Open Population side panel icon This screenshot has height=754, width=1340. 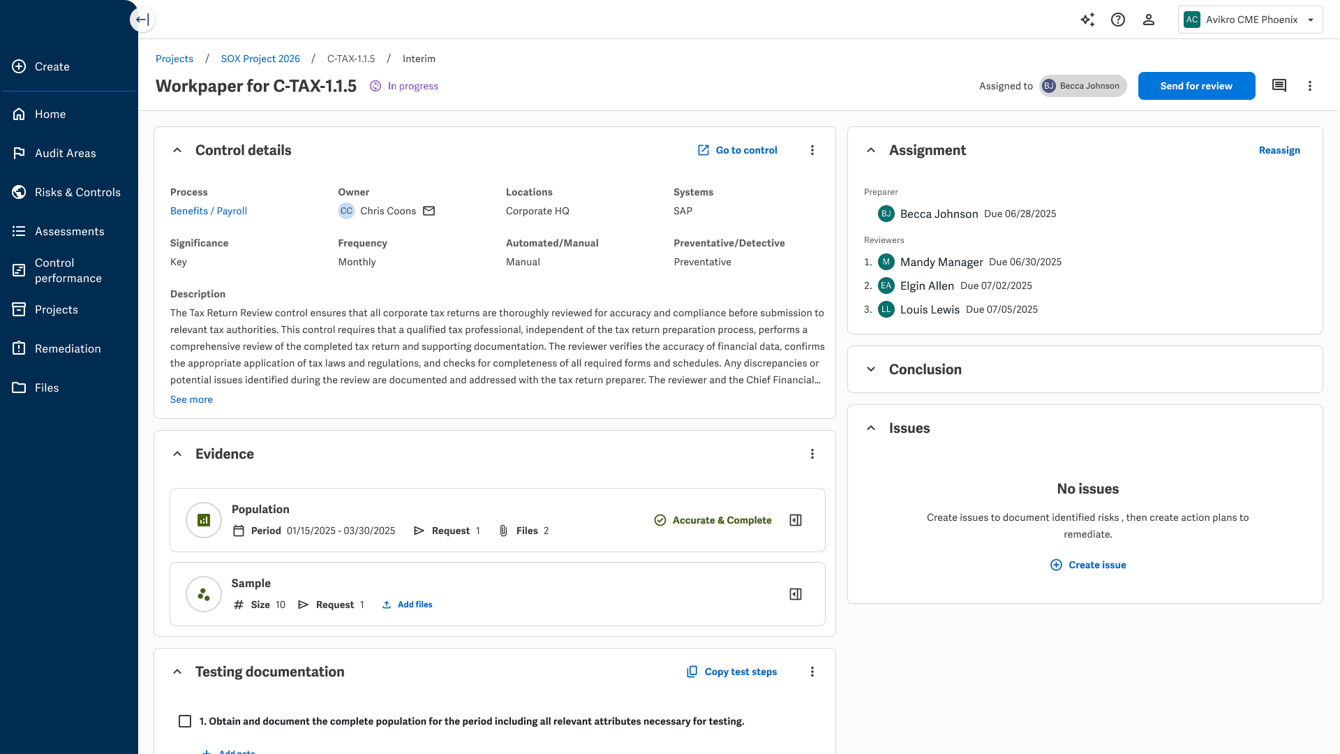pos(796,520)
